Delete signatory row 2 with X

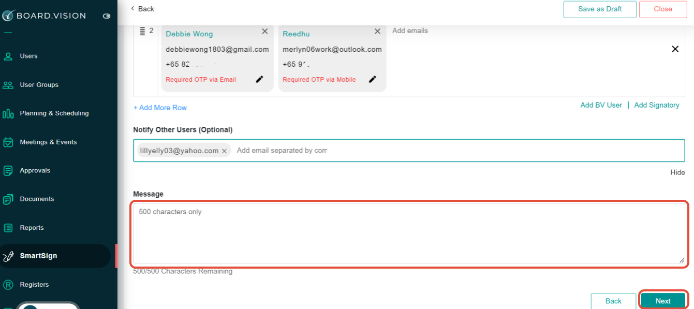pyautogui.click(x=675, y=49)
